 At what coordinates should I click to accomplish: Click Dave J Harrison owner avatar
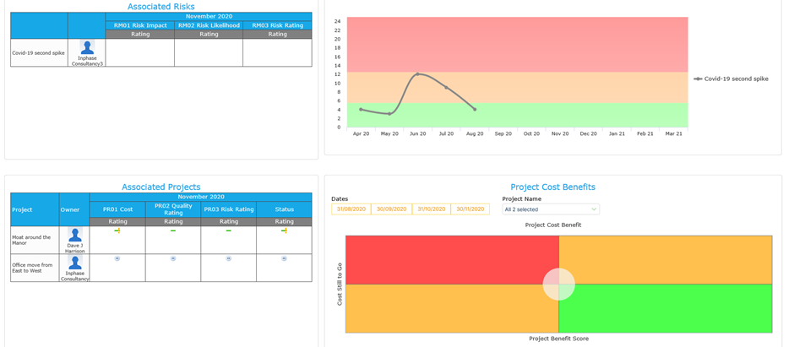click(75, 236)
